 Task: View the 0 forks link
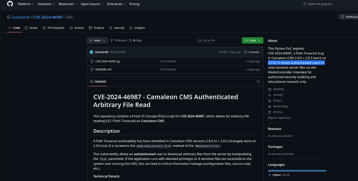(275, 112)
